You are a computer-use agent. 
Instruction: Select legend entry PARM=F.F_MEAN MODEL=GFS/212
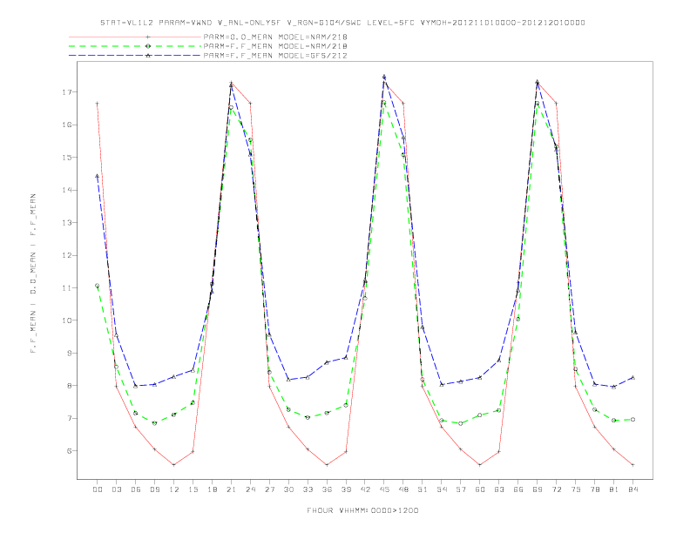[275, 56]
